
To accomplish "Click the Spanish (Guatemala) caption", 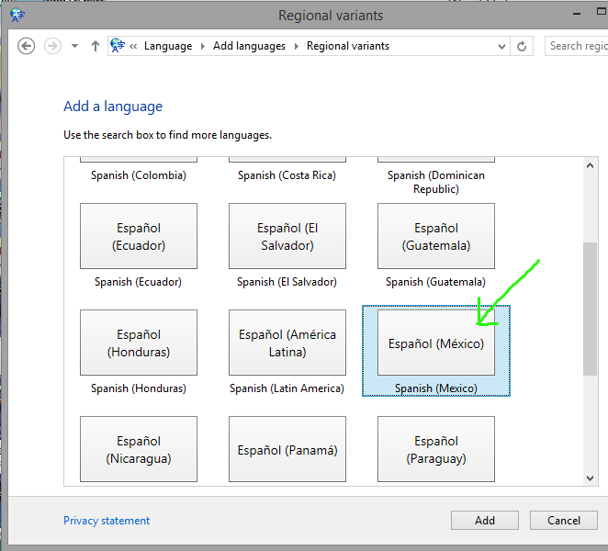I will coord(436,282).
